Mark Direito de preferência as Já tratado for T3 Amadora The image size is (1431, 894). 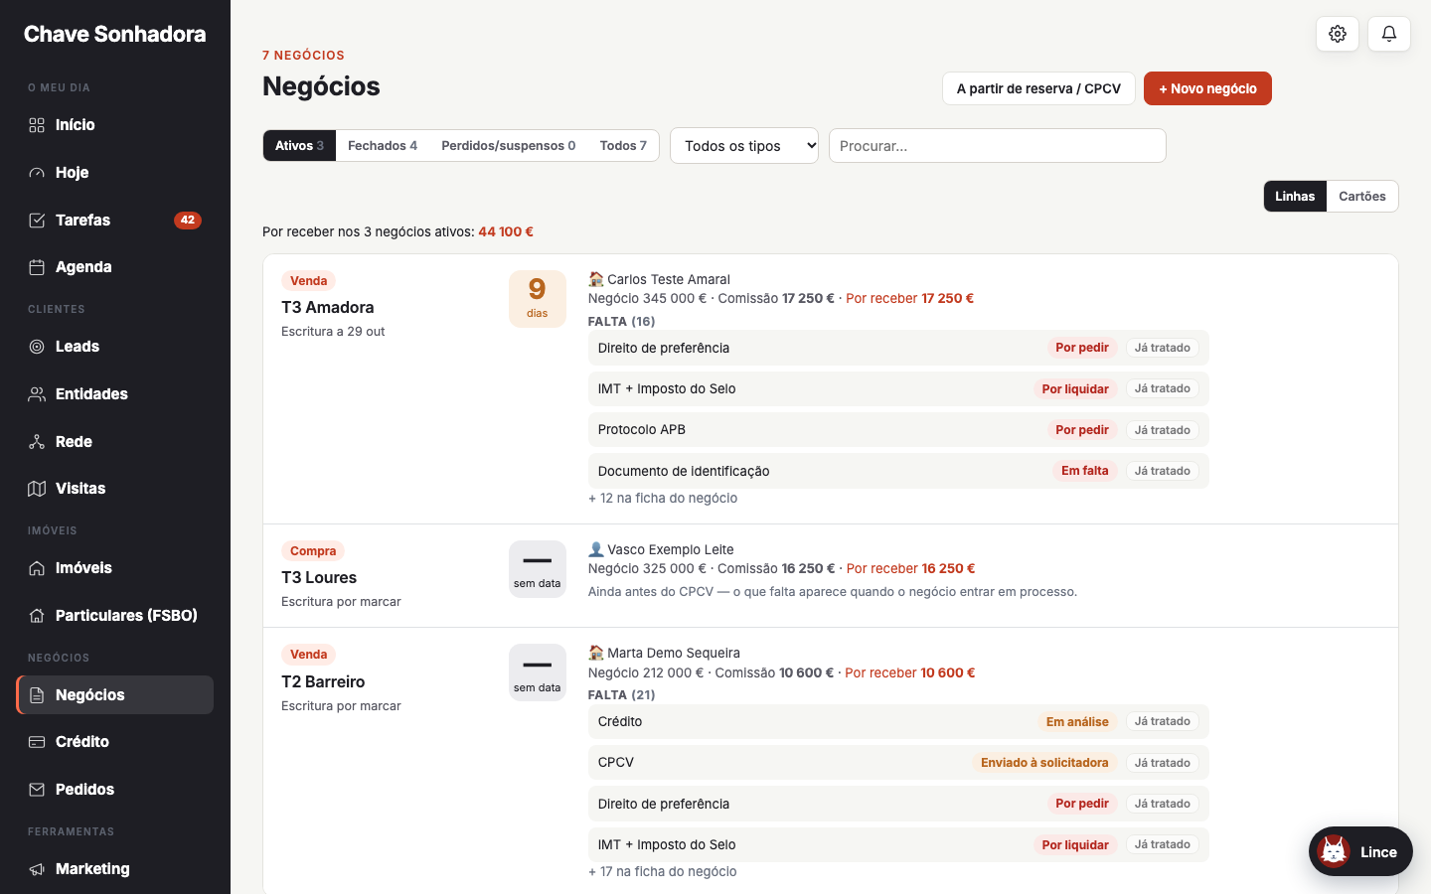click(x=1163, y=348)
